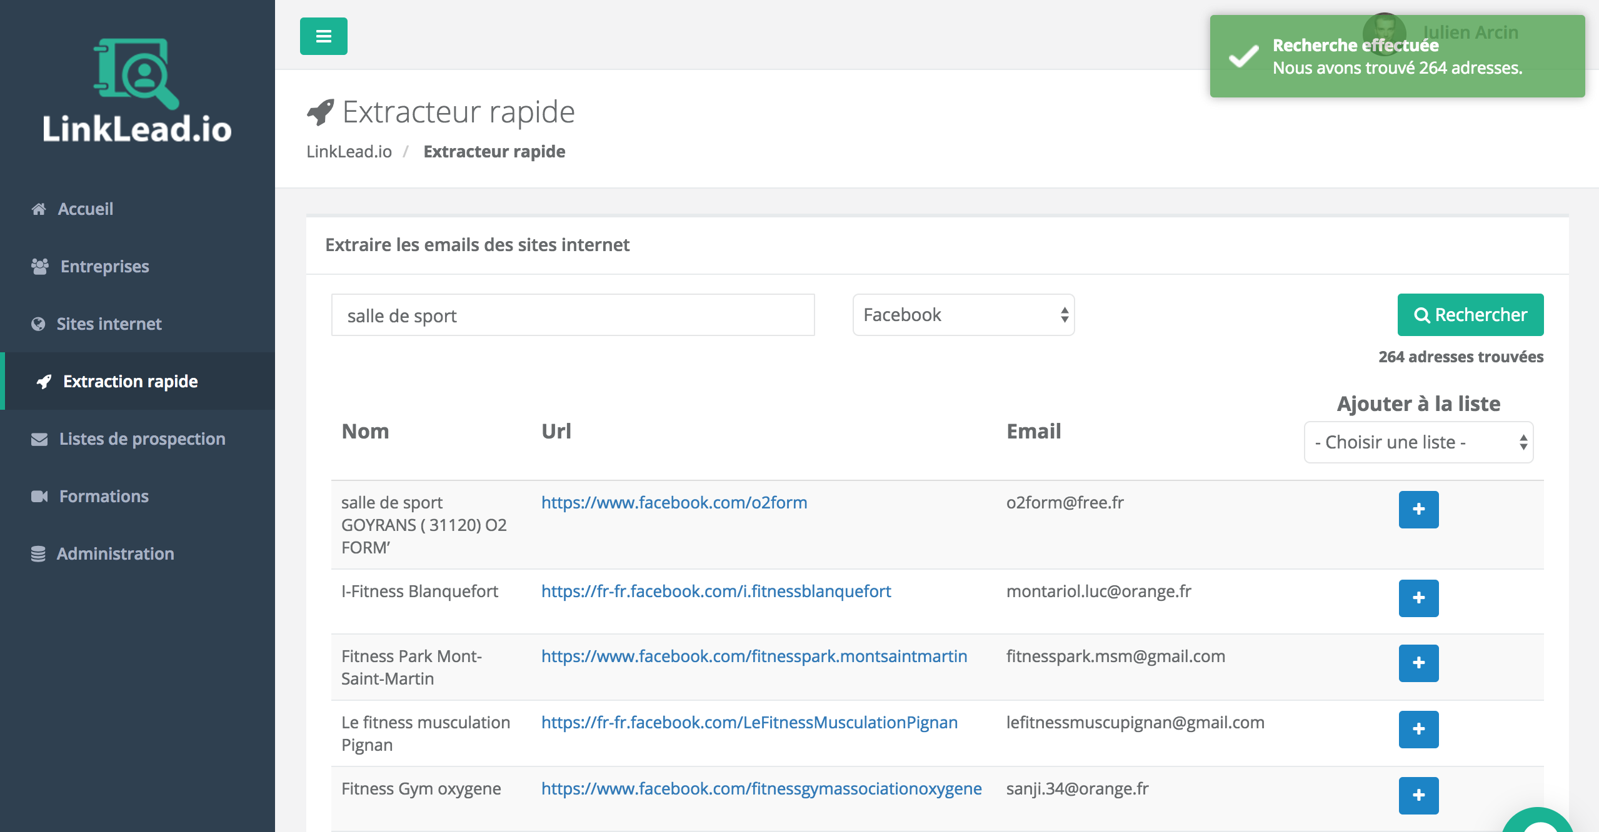Click the checkmark icon in notification
The height and width of the screenshot is (832, 1599).
coord(1243,56)
